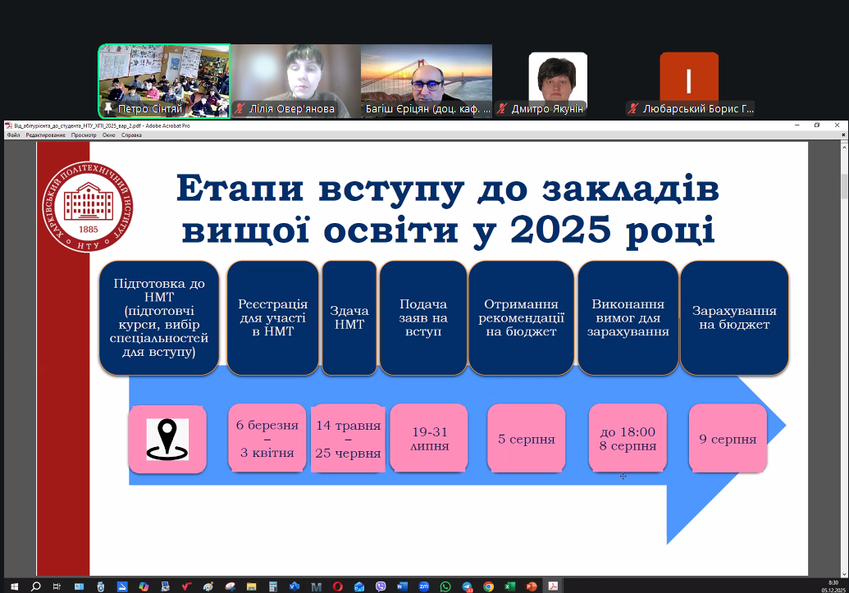Open Adobe Acrobat from the taskbar
Viewport: 849px width, 593px height.
pos(553,586)
